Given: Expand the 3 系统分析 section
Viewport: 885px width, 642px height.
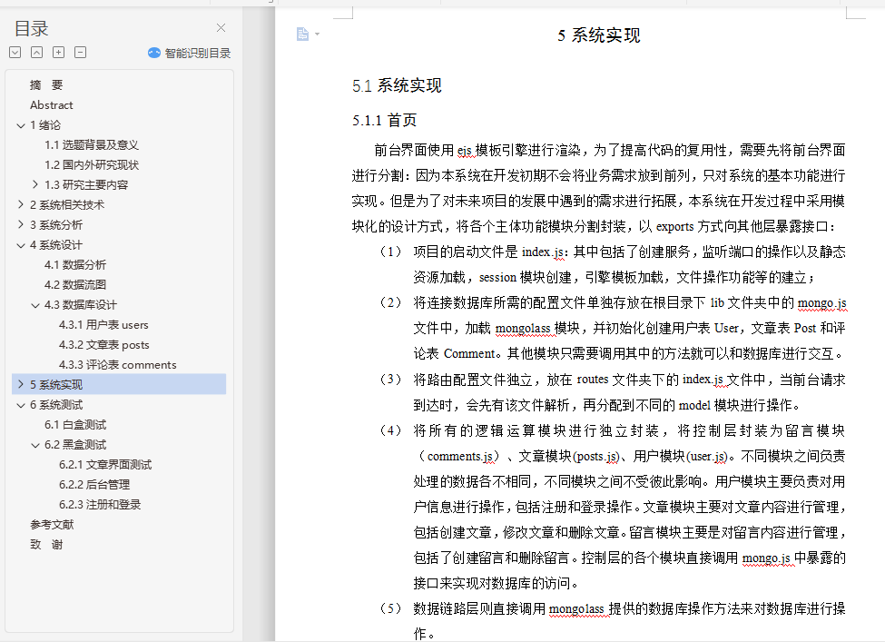Looking at the screenshot, I should click(21, 224).
